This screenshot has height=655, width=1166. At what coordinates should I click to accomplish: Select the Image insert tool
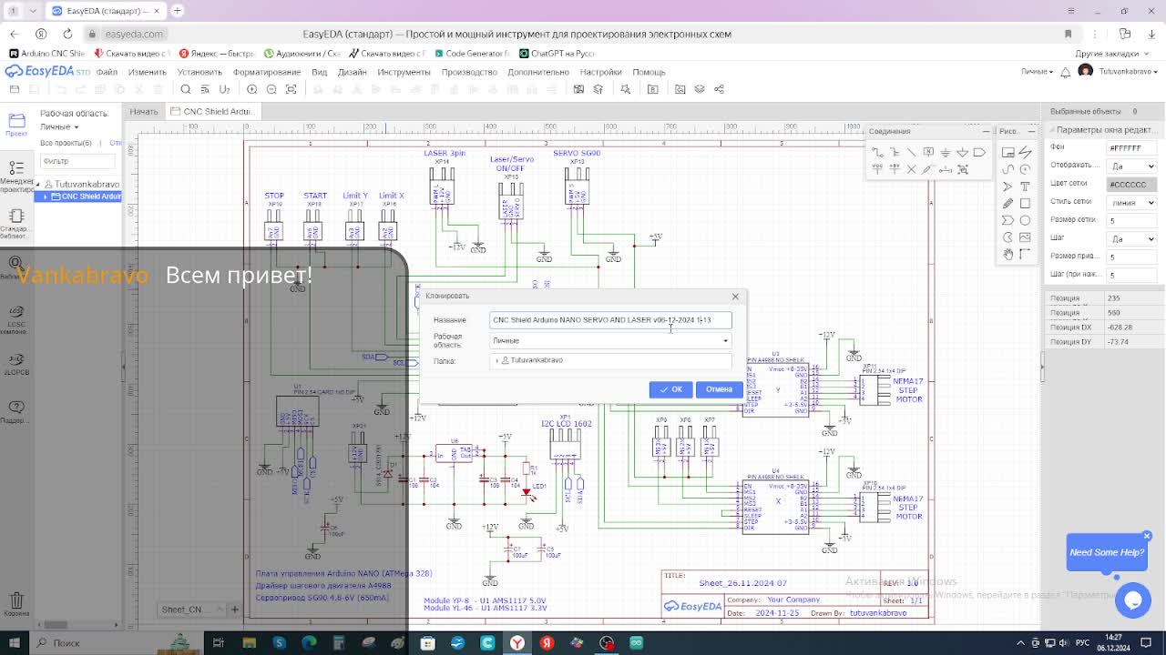(x=1025, y=237)
